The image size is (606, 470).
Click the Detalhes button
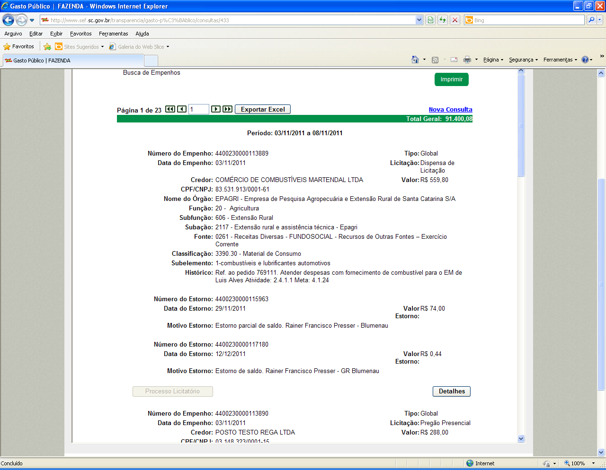452,392
